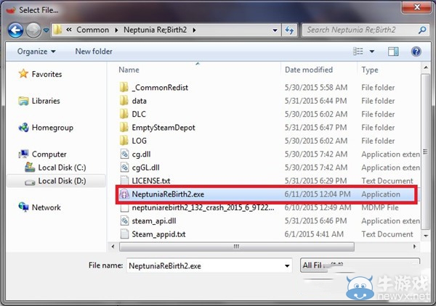Select the LICENSE.txt file icon

(x=124, y=181)
